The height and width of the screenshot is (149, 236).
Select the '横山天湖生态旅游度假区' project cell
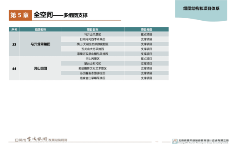point(93,44)
